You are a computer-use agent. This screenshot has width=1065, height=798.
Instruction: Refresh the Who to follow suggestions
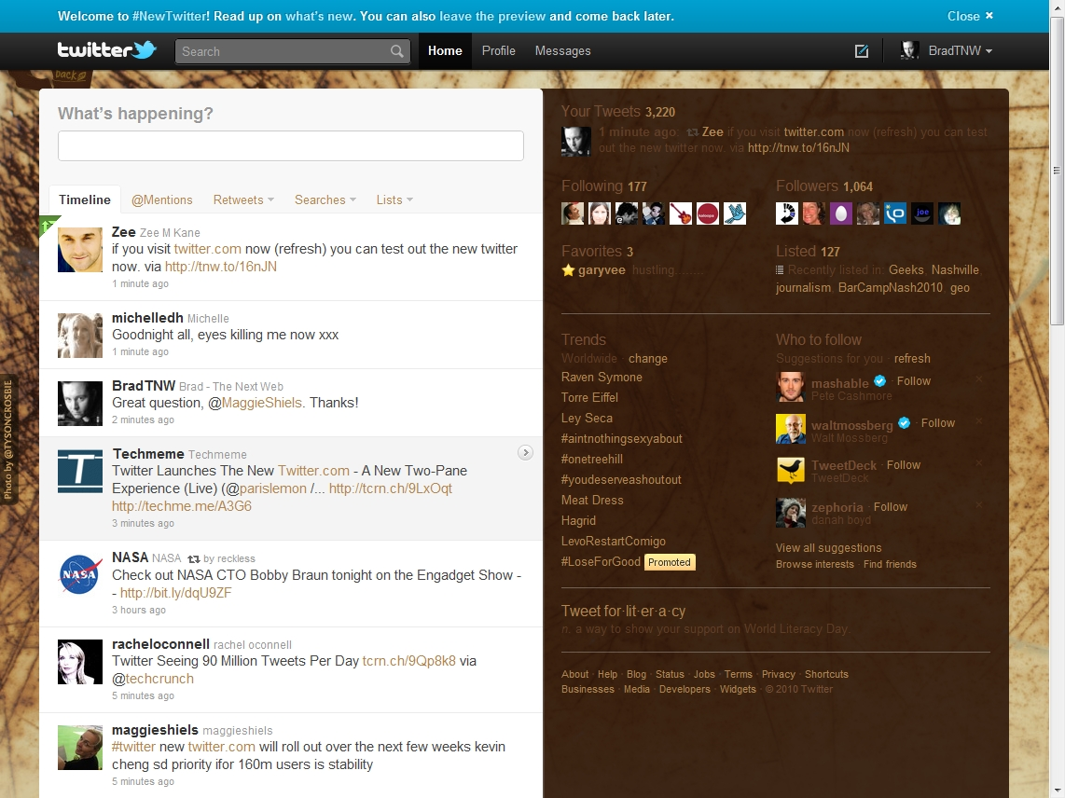[x=912, y=359]
